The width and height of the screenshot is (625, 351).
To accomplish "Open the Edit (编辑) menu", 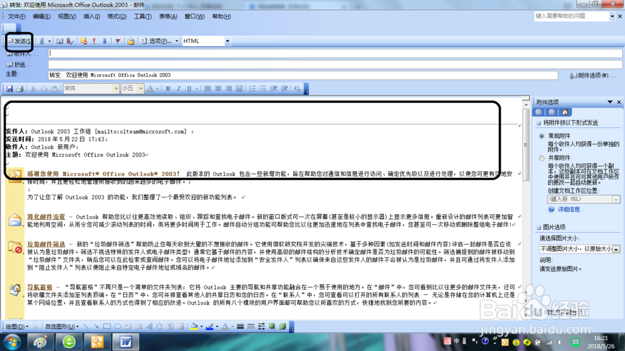I will tap(41, 16).
